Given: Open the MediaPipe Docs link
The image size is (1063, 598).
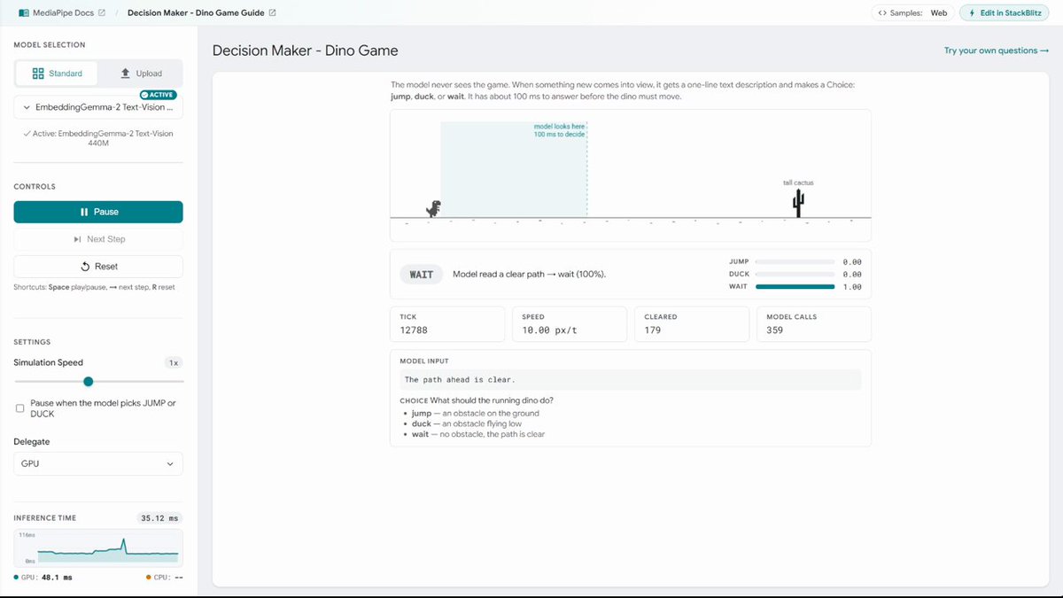Looking at the screenshot, I should click(62, 13).
